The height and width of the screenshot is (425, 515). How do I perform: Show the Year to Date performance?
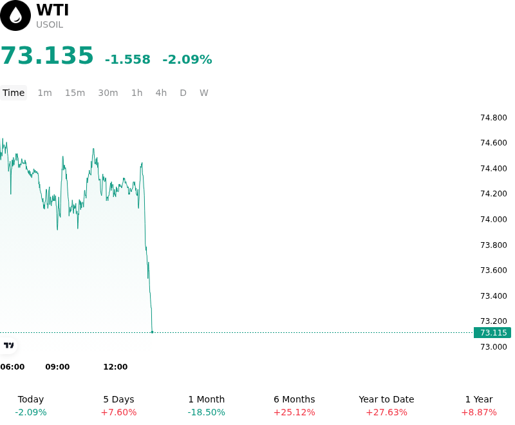(x=386, y=406)
